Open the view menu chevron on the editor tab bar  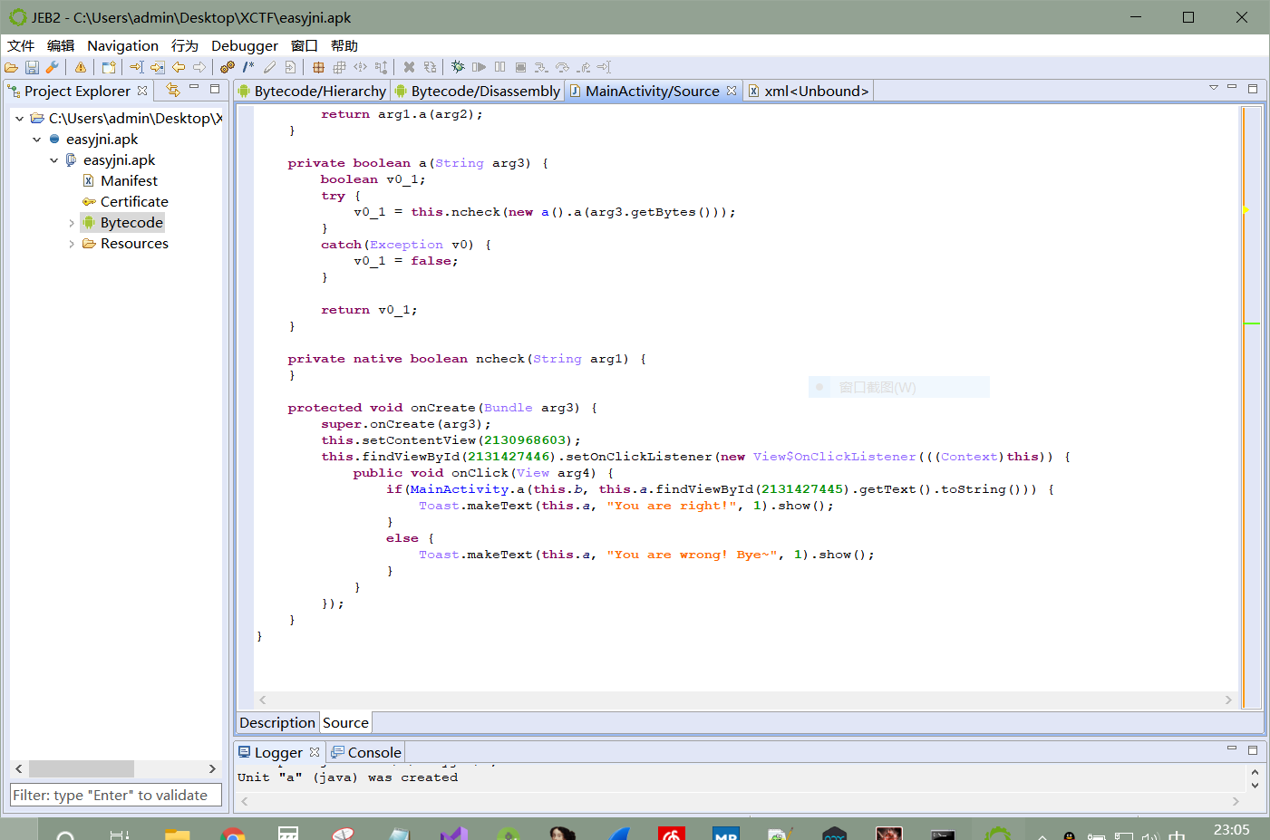(1214, 87)
